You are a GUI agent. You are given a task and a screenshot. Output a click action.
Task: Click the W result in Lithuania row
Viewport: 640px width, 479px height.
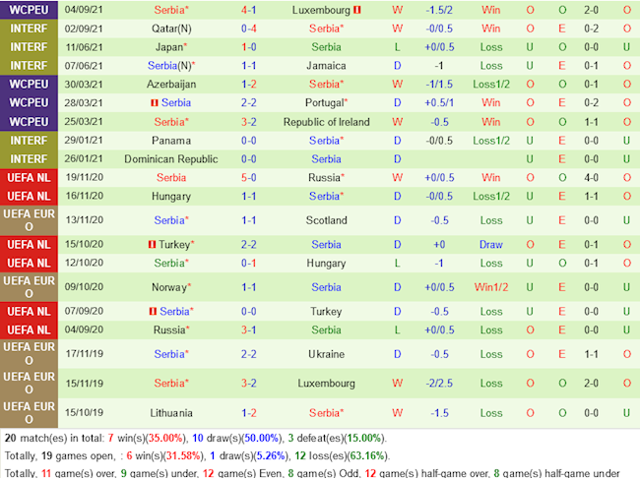coord(397,413)
